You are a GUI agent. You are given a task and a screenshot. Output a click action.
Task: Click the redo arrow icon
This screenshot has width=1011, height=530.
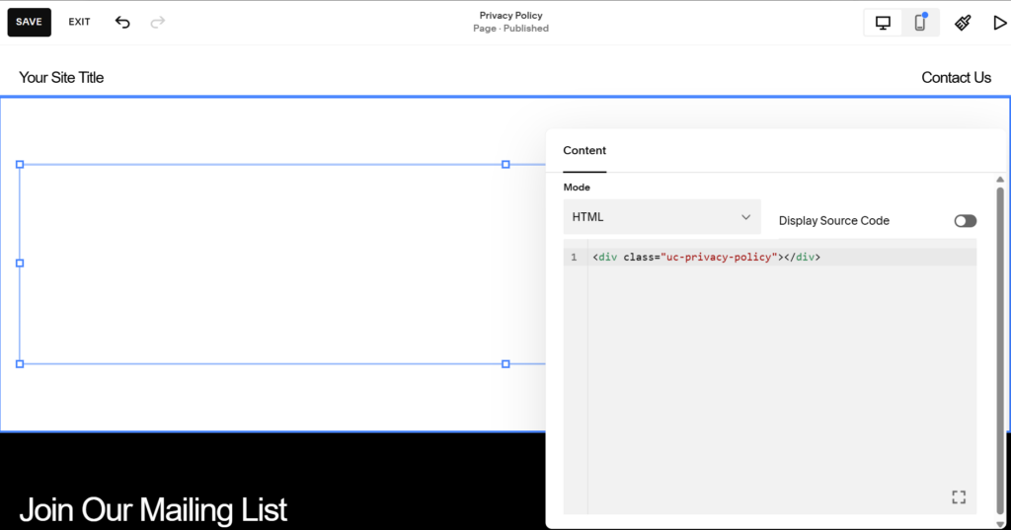pyautogui.click(x=158, y=22)
